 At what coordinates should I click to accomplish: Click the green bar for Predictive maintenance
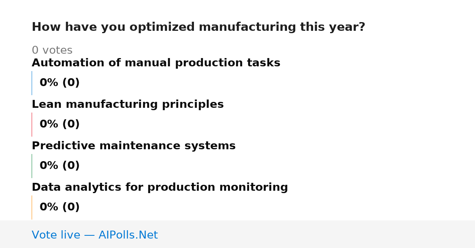(x=32, y=166)
